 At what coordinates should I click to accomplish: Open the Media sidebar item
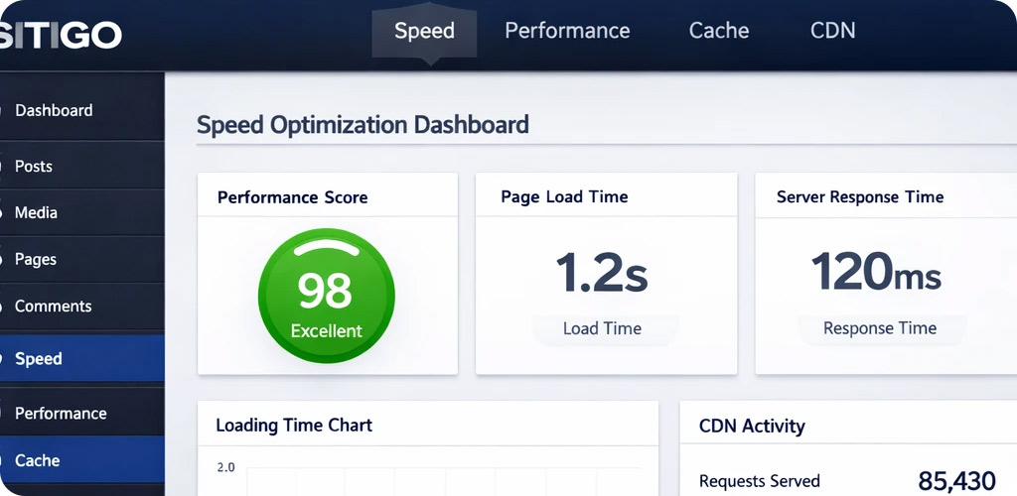(x=36, y=212)
